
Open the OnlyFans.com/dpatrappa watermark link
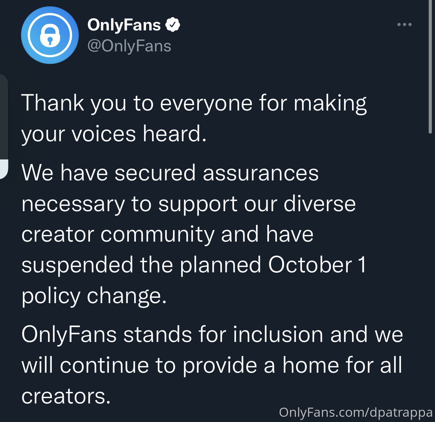click(x=356, y=413)
